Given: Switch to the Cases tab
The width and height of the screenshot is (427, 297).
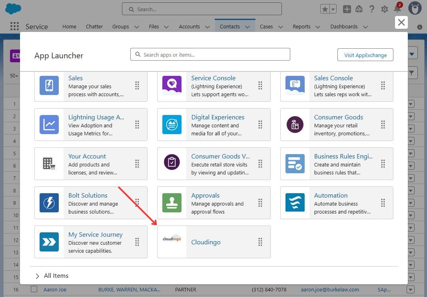Looking at the screenshot, I should [266, 26].
